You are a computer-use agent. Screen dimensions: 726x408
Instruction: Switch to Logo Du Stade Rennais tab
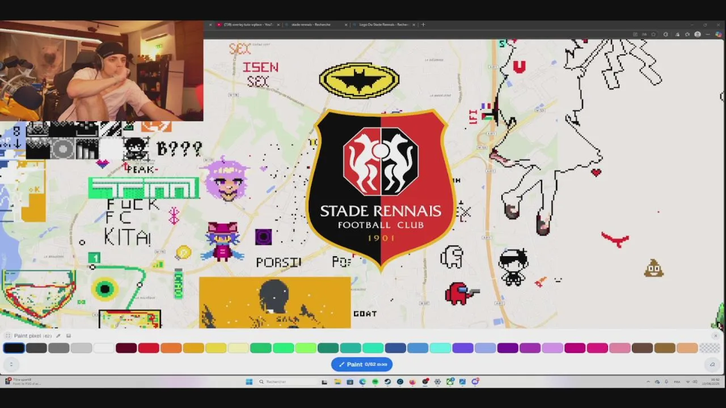pos(383,25)
